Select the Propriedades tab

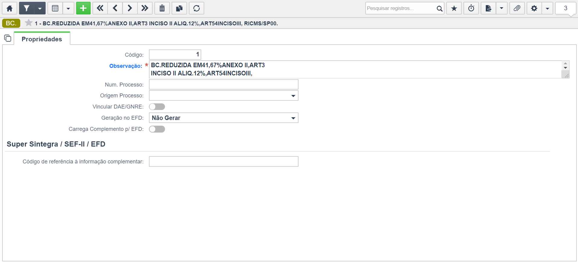pyautogui.click(x=42, y=39)
